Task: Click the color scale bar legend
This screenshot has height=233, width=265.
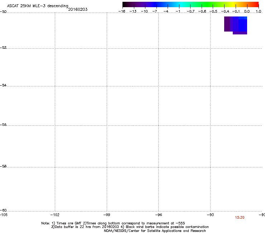Action: (191, 5)
